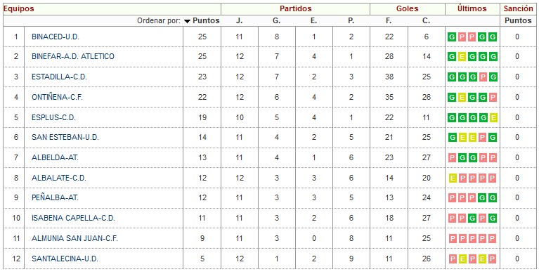This screenshot has height=274, width=539.
Task: Open SAN ESTEBAN-U.D. team page
Action: click(65, 138)
